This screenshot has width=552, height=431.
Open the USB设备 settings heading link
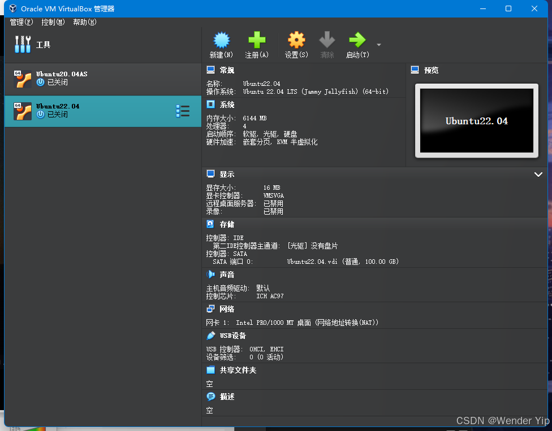coord(232,336)
